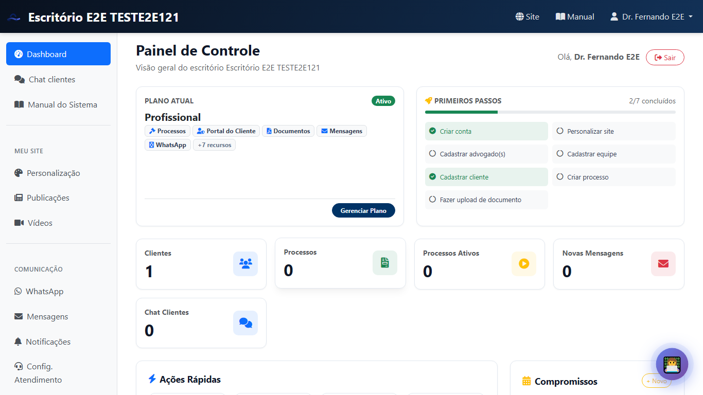Open Config. Atendimento in the sidebar

58,373
